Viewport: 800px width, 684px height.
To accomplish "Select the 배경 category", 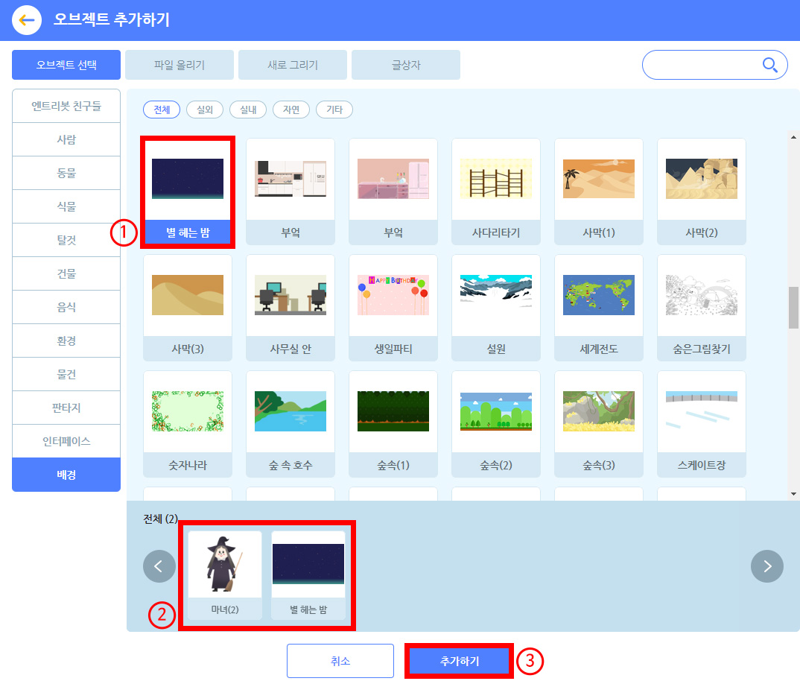I will point(66,475).
